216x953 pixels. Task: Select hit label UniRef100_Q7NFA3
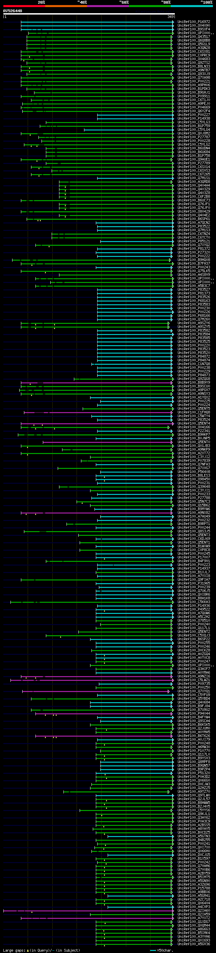tap(194, 464)
